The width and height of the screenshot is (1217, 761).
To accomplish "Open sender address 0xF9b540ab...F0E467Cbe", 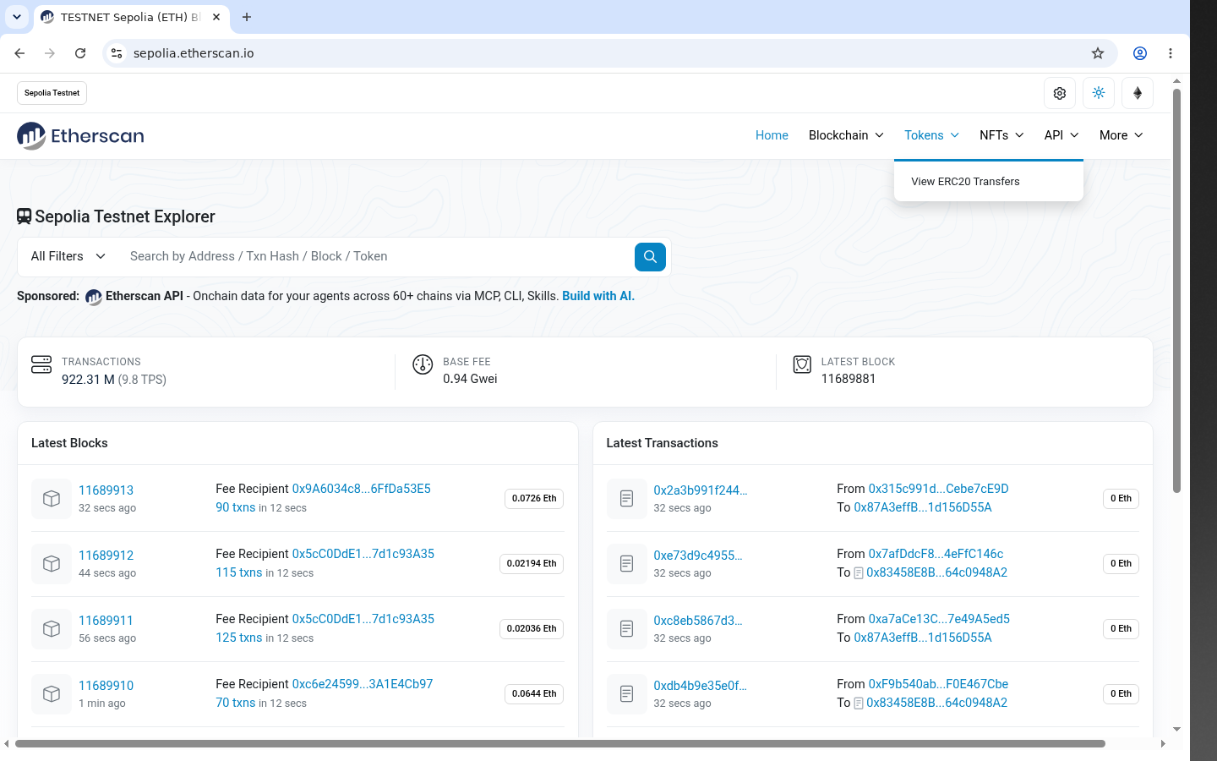I will [938, 684].
